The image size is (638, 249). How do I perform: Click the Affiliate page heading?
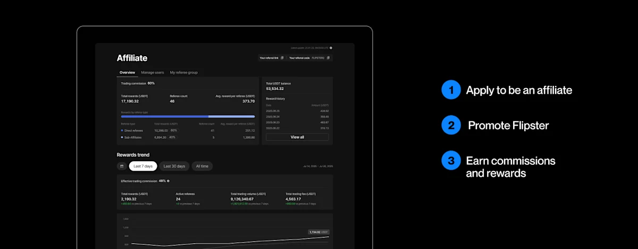click(x=132, y=58)
